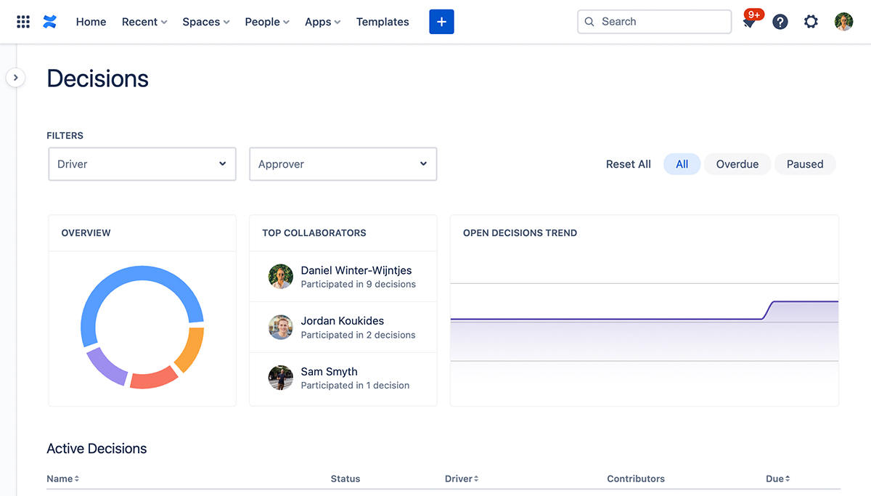Open the help question mark icon
Viewport: 871px width, 496px height.
coord(780,22)
